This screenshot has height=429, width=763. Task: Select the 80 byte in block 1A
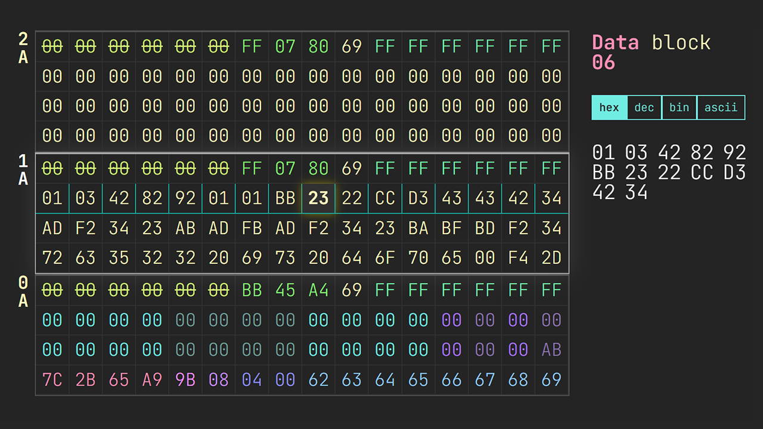318,169
